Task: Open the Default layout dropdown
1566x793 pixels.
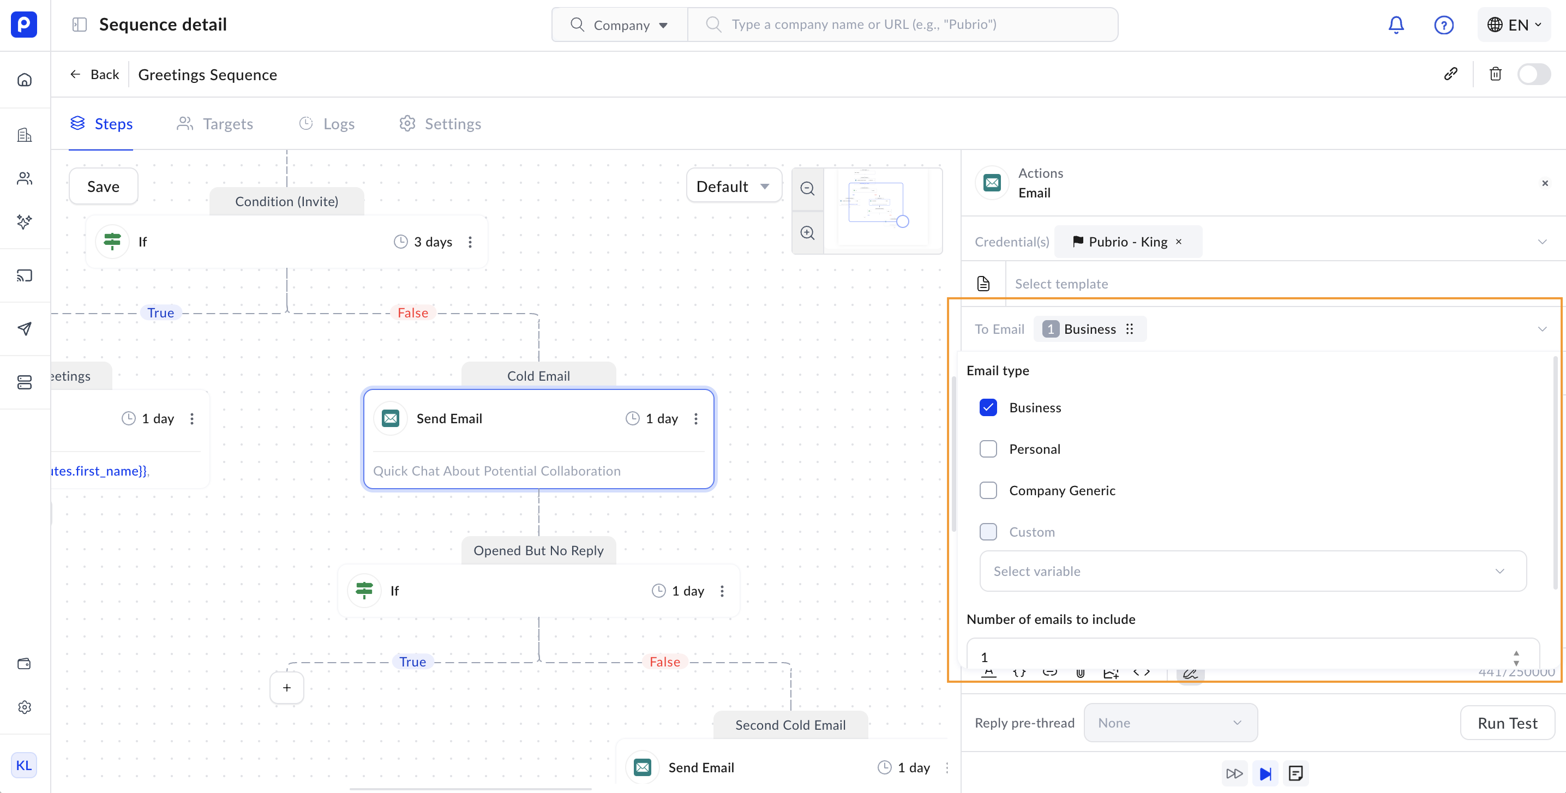Action: pyautogui.click(x=733, y=187)
